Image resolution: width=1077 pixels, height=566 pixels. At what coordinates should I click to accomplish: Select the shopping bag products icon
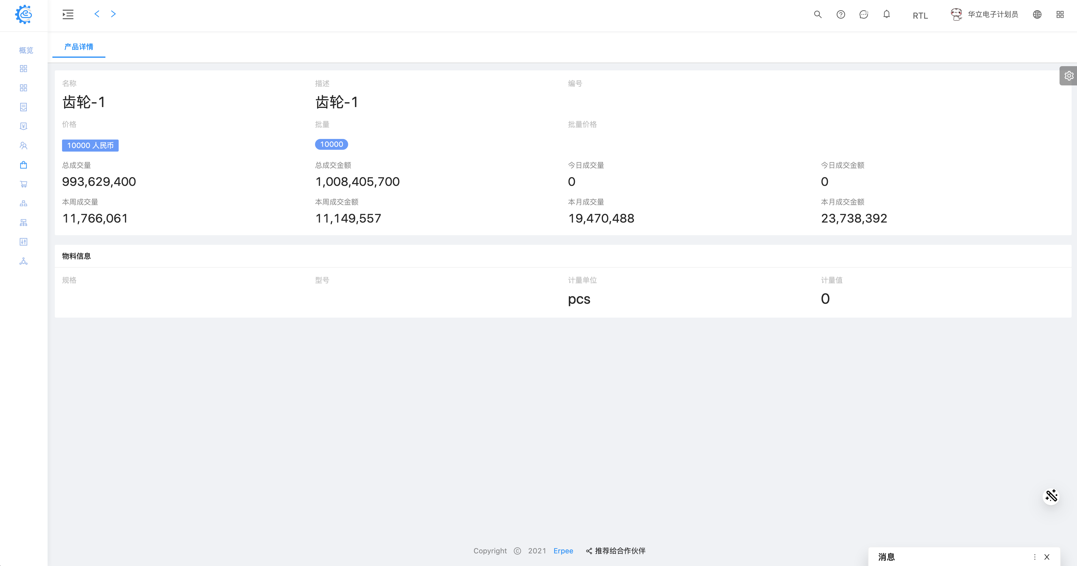point(23,165)
